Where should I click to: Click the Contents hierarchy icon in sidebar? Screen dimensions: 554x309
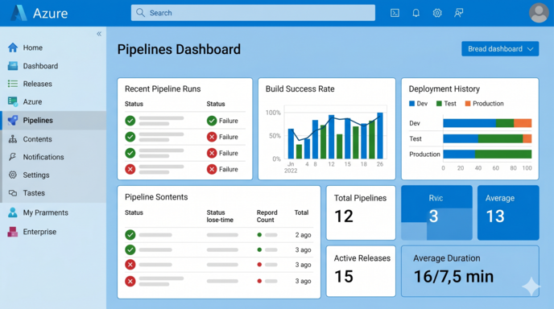point(13,139)
